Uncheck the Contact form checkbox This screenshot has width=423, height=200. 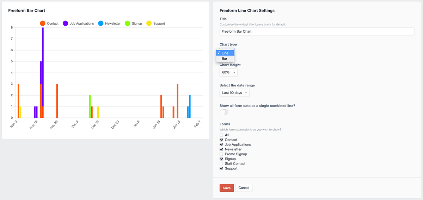(221, 140)
